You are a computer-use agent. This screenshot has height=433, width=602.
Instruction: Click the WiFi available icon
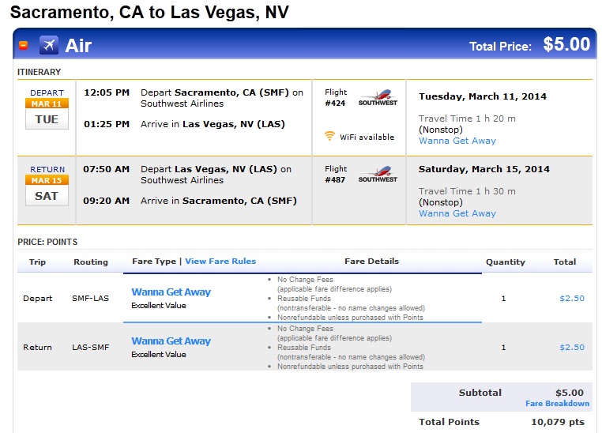[329, 137]
